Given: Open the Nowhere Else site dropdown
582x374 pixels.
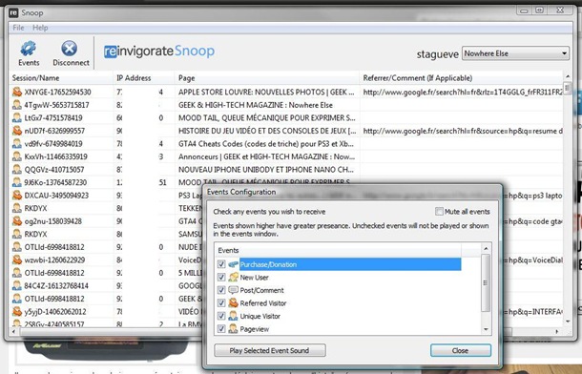Looking at the screenshot, I should click(515, 53).
